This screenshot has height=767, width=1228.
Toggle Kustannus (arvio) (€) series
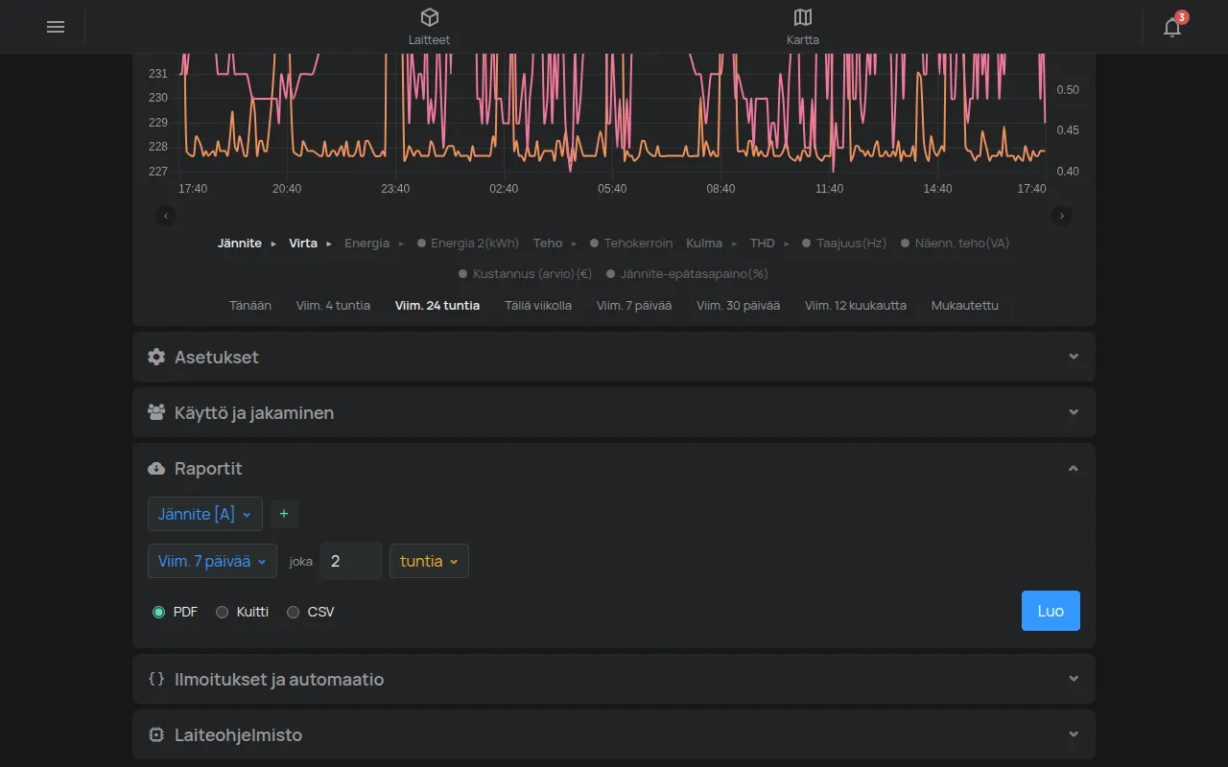pyautogui.click(x=525, y=274)
